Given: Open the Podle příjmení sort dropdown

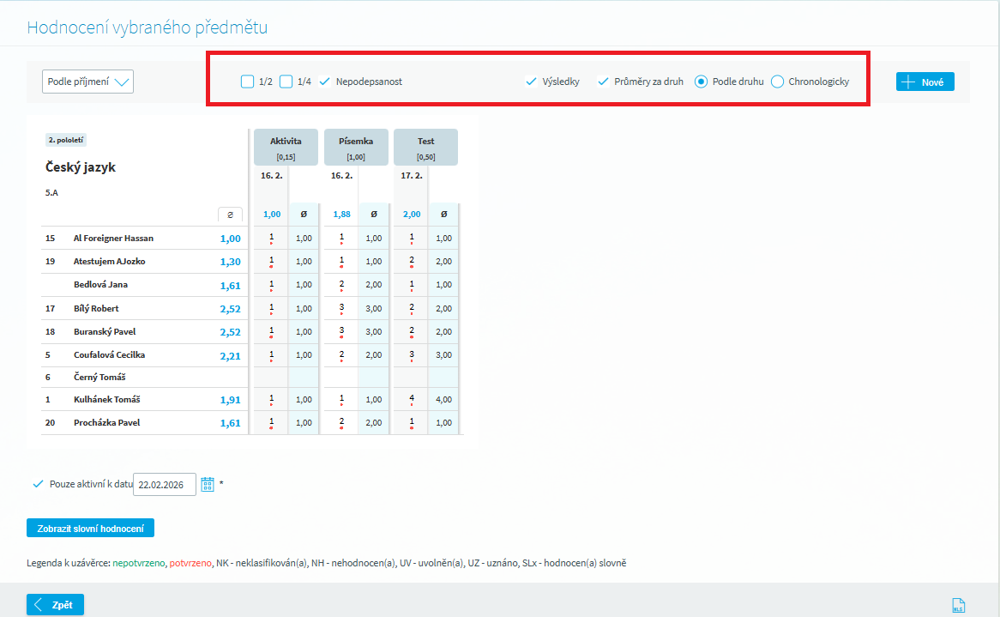Looking at the screenshot, I should 87,82.
